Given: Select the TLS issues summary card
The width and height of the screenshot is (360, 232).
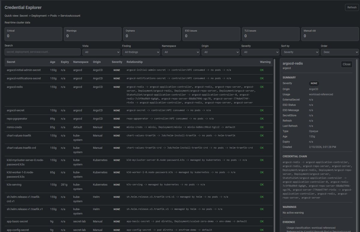Looking at the screenshot, I should coord(271,34).
